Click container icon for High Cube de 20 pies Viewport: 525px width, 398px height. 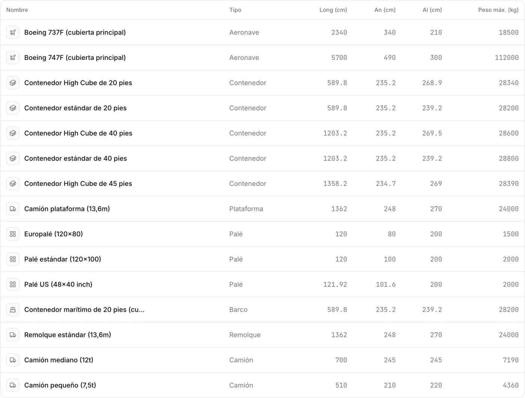tap(13, 83)
